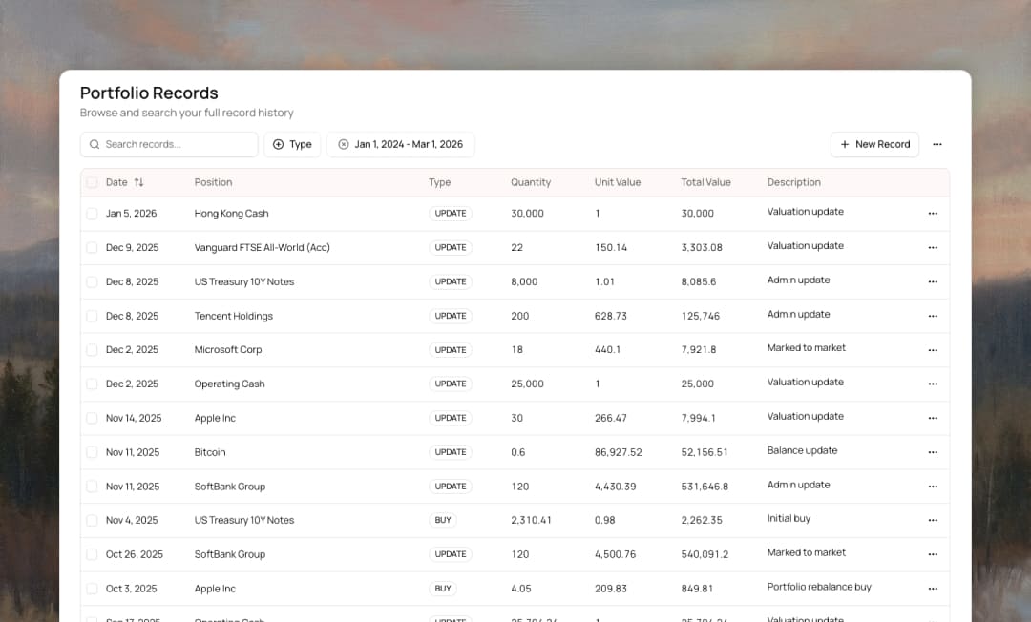
Task: Open the actions dropdown for the Apple Inc buy
Action: click(x=933, y=589)
